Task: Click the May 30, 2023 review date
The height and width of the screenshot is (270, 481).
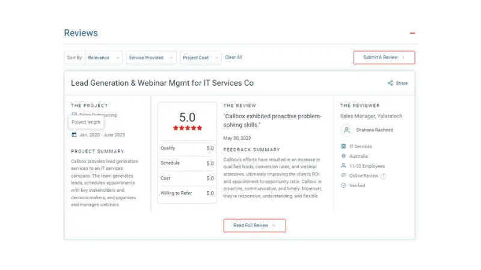Action: (237, 138)
